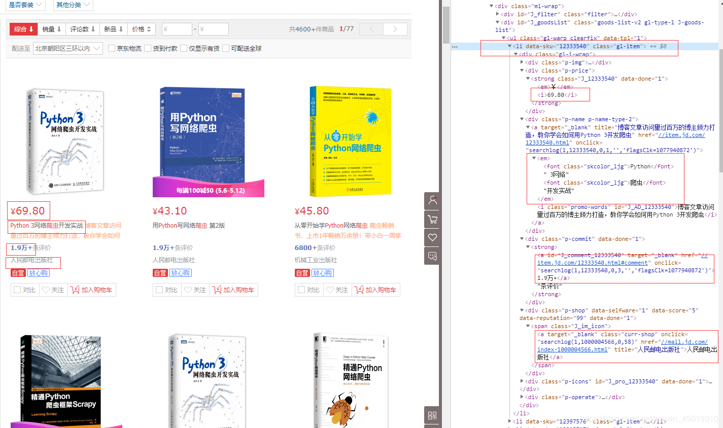The width and height of the screenshot is (723, 428).
Task: Sort results by 销量
Action: pos(51,29)
